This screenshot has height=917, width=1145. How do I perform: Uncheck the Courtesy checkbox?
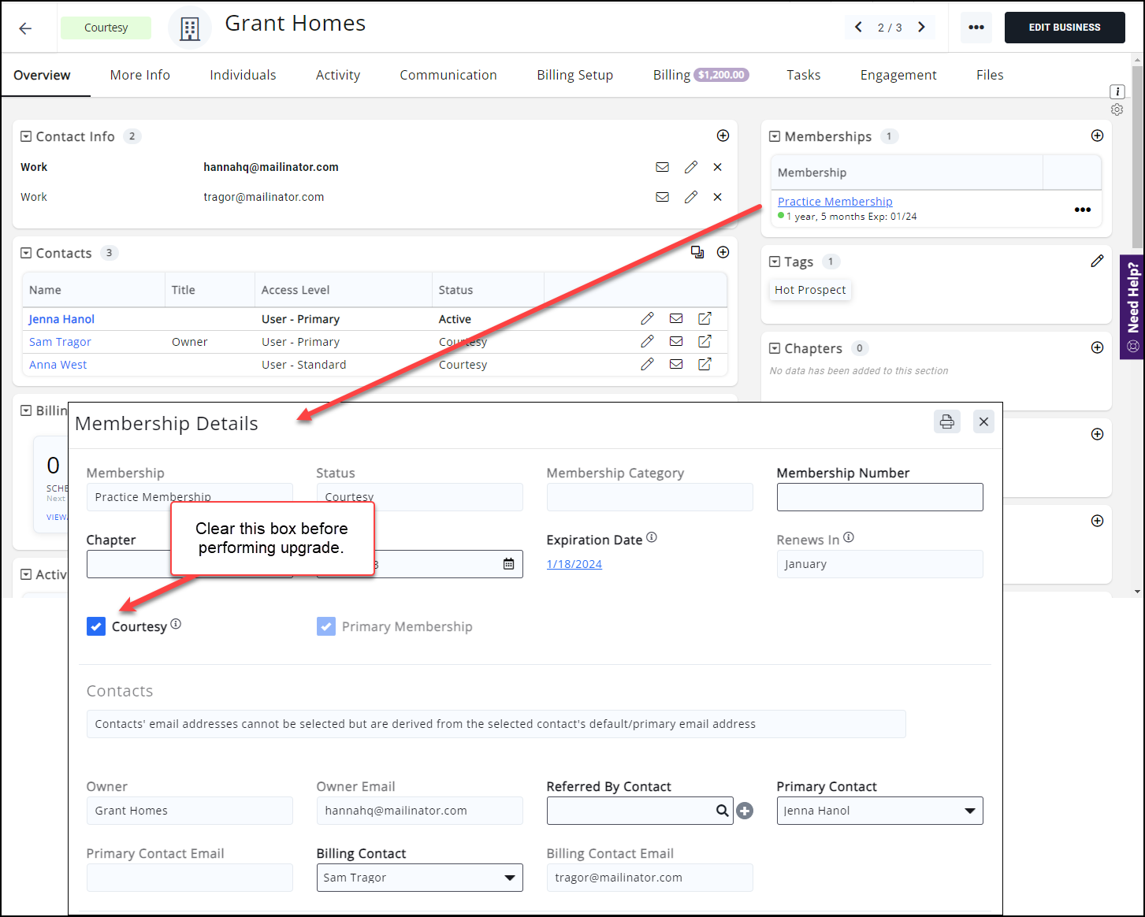click(96, 626)
